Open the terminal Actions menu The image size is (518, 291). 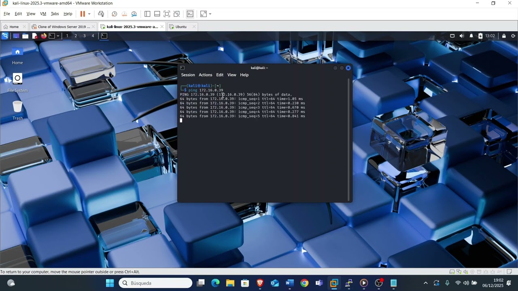205,75
